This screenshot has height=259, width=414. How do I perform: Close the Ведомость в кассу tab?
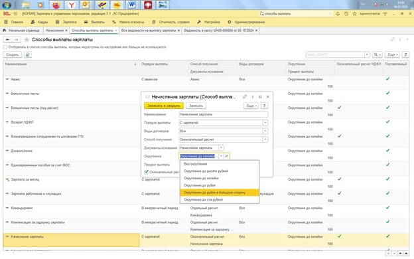(256, 31)
